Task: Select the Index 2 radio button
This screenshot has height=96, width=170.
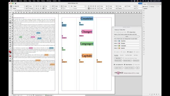Action: click(x=121, y=52)
